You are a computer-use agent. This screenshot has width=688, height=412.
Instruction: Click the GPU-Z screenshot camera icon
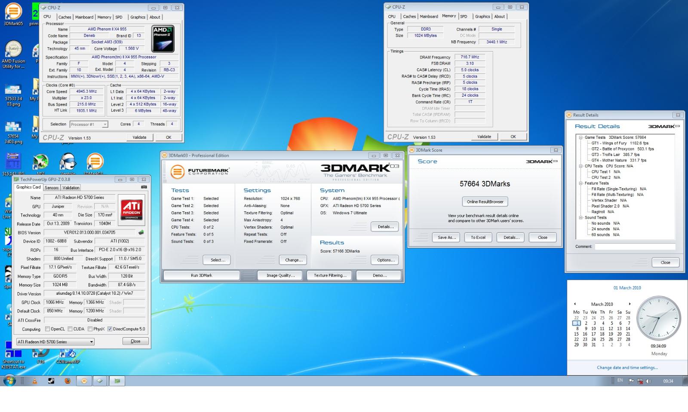click(144, 187)
